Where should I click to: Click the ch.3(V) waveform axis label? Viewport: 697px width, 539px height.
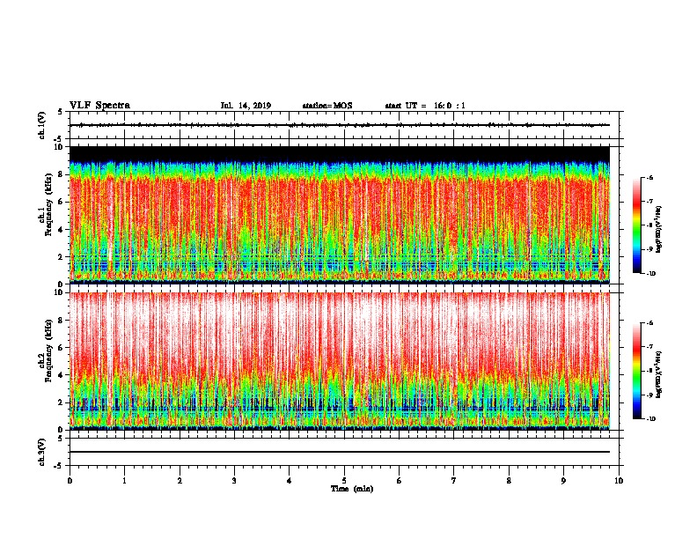tap(42, 452)
